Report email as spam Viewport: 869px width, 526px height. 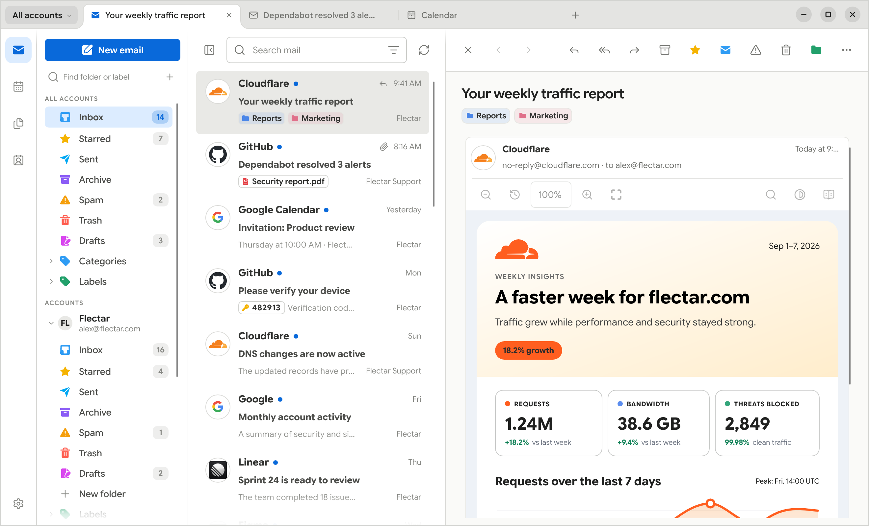[755, 50]
